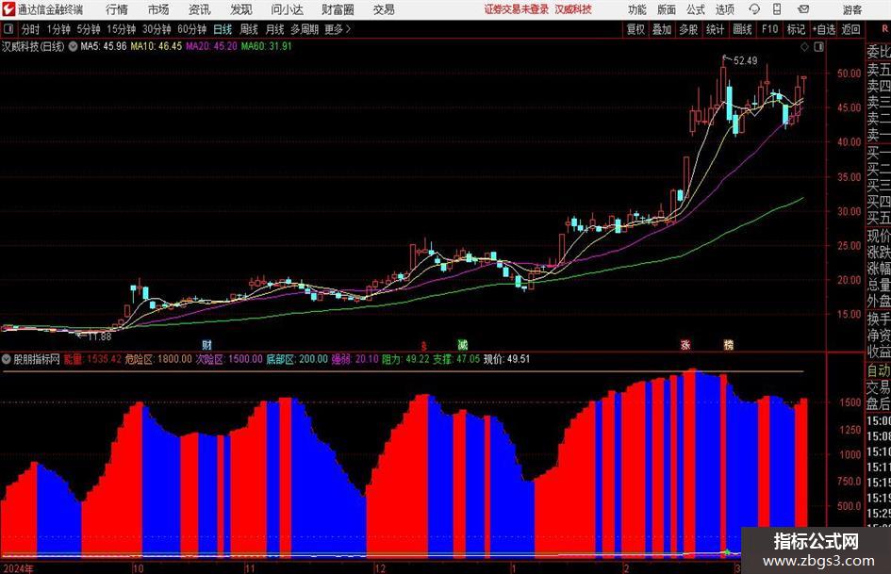
Task: Open the dropdown beside 股朋指标网 indicator
Action: [x=7, y=359]
